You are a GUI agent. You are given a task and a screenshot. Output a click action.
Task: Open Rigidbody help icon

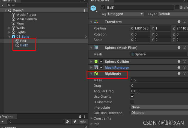tap(179, 73)
